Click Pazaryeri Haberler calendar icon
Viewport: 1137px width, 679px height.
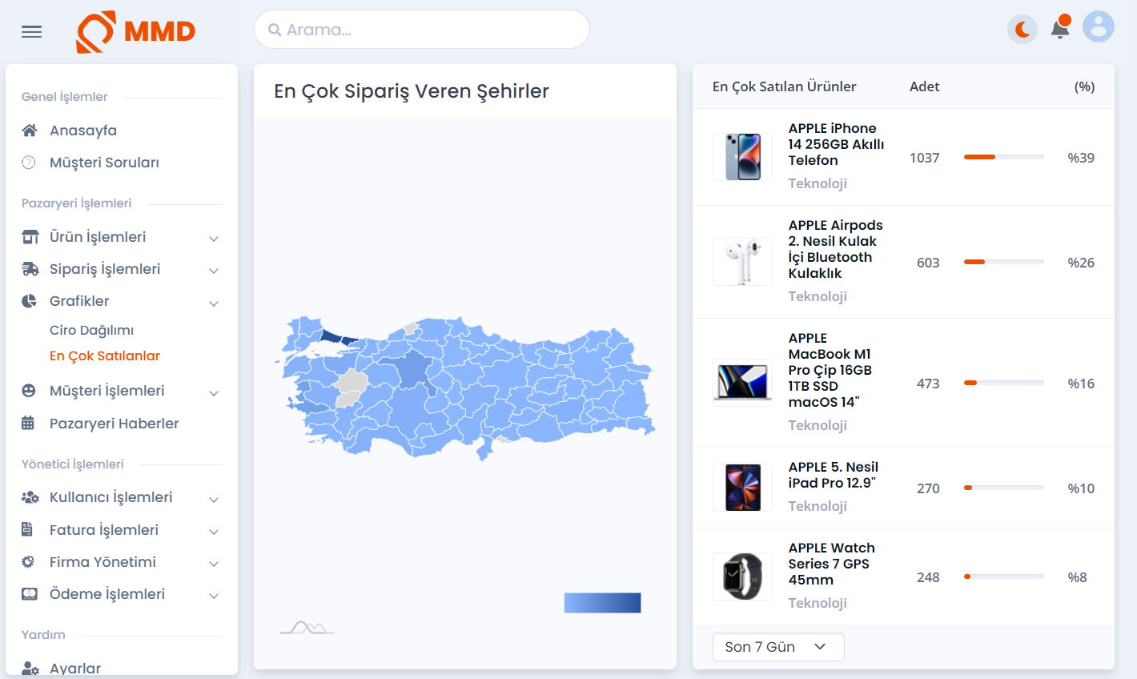point(28,423)
